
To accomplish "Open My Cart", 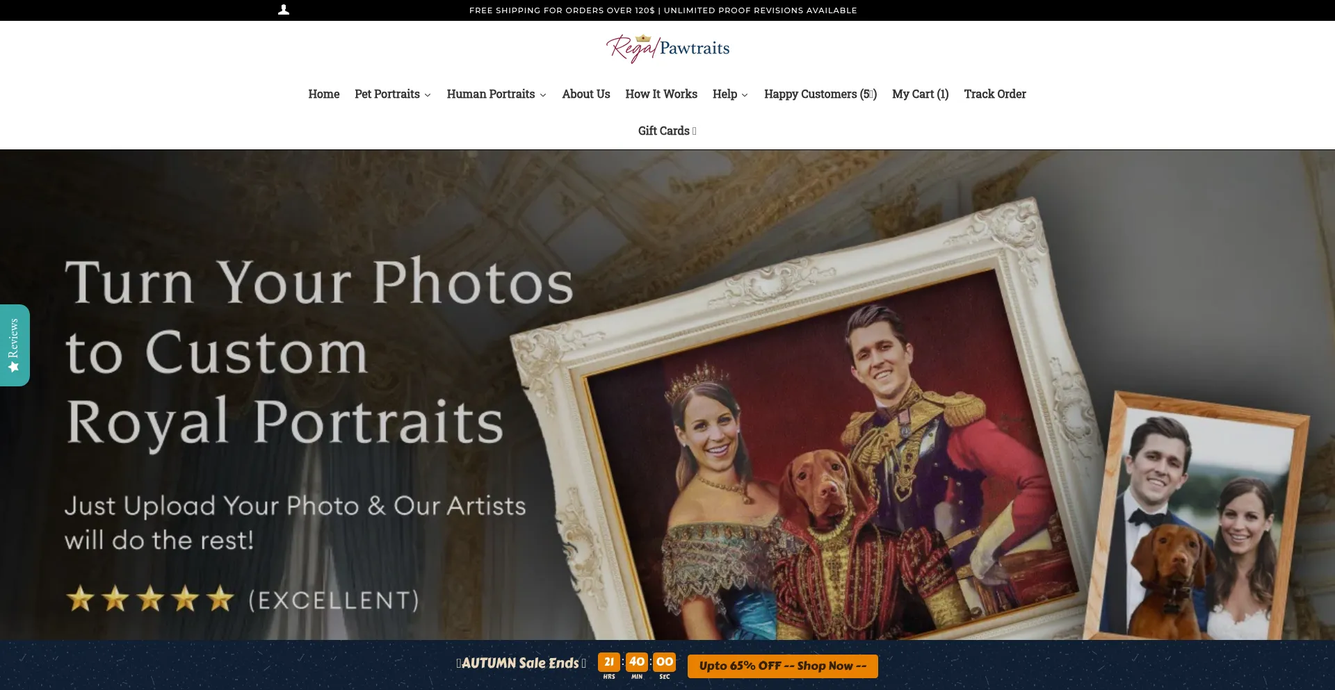I will (921, 94).
